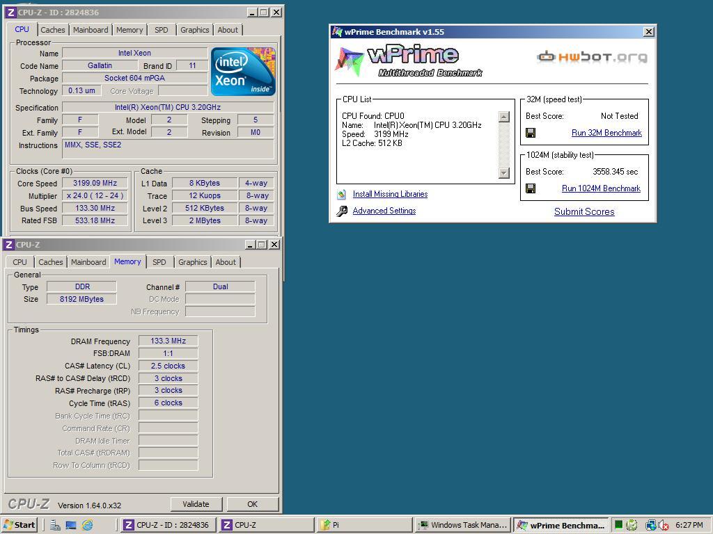Click the Run 1024M Benchmark link

click(601, 188)
